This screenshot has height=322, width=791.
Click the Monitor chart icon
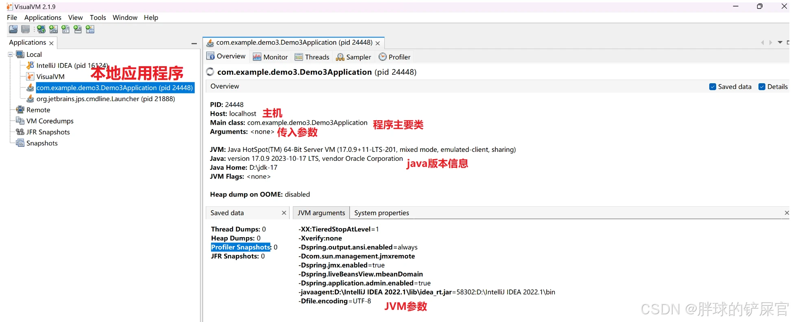pyautogui.click(x=257, y=57)
